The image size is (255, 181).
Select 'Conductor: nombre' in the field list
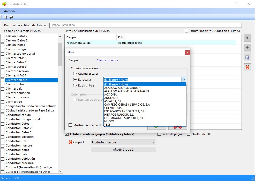click(19, 145)
